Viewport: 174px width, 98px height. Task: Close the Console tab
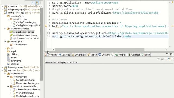(x=112, y=55)
